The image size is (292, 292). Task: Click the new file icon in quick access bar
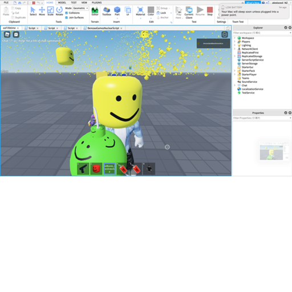click(15, 3)
